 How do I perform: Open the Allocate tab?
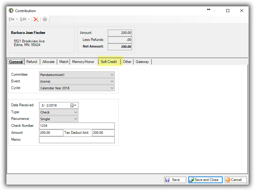point(48,62)
